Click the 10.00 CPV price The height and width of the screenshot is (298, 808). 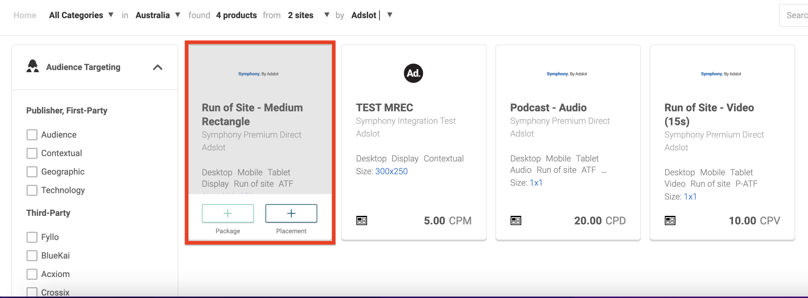[754, 221]
